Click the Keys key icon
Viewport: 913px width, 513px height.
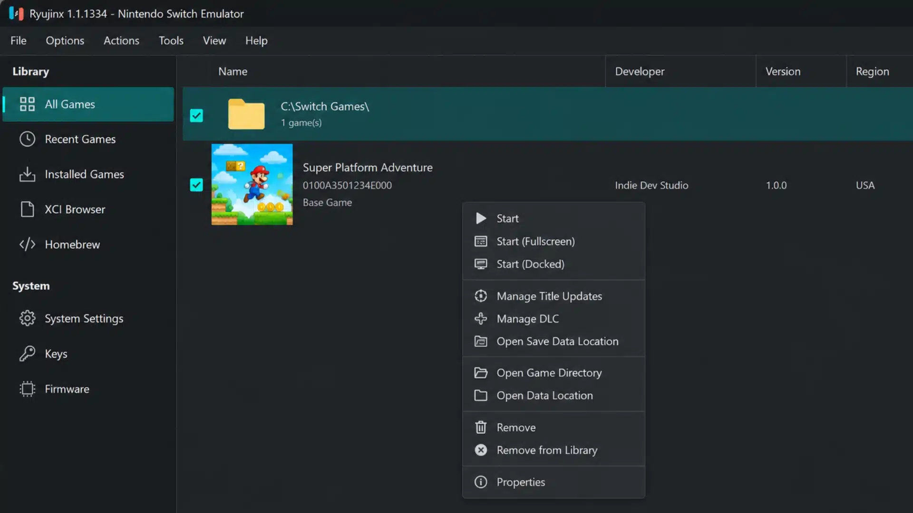27,353
